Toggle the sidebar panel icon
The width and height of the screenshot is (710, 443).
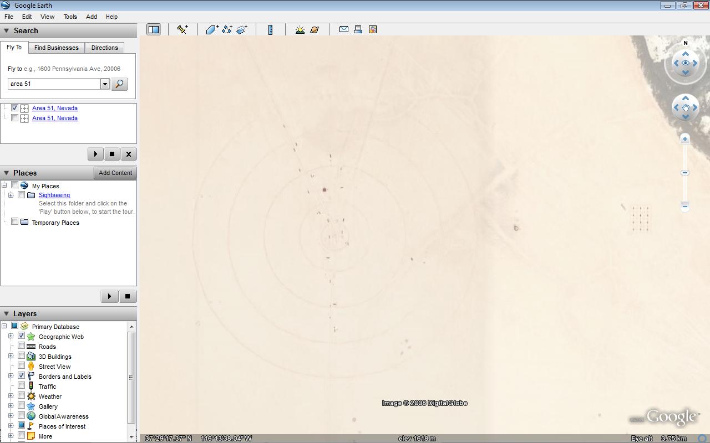(x=154, y=30)
